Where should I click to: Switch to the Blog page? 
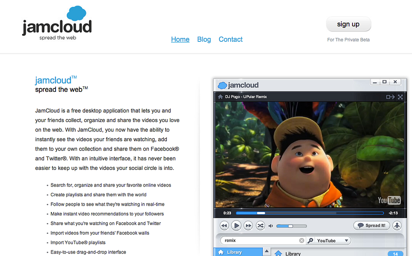pyautogui.click(x=204, y=39)
